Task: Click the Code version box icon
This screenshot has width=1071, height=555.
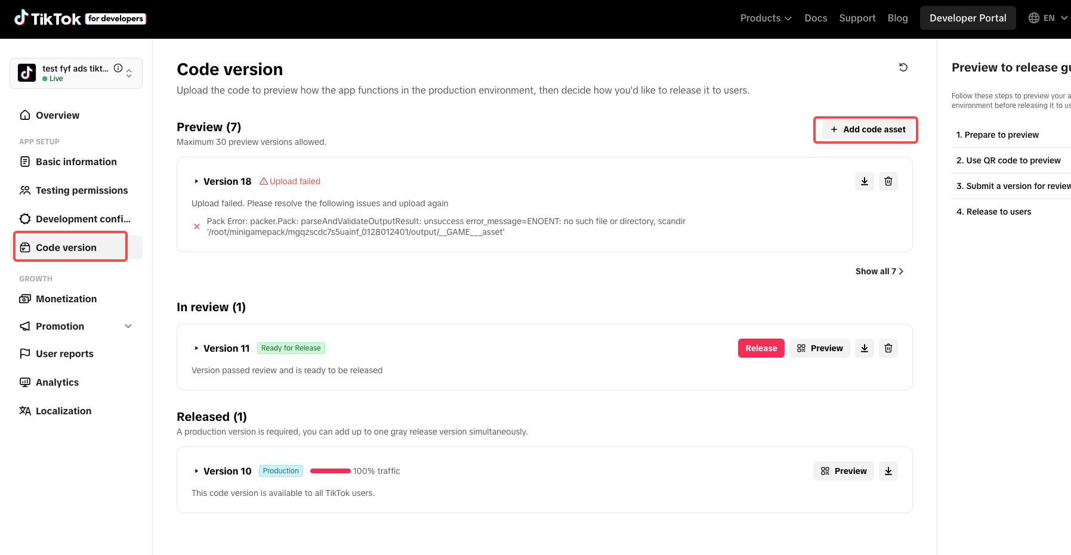Action: click(x=25, y=247)
